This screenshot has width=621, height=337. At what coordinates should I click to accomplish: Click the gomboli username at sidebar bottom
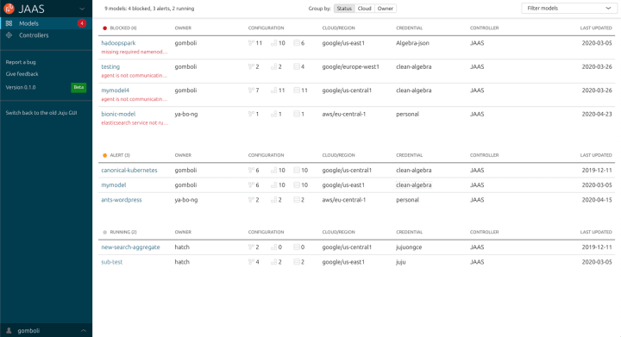point(28,330)
